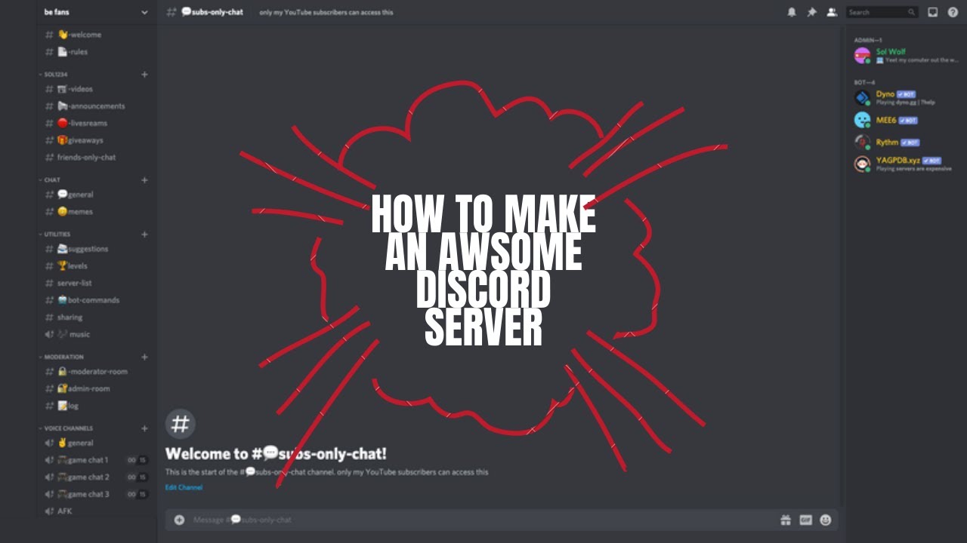
Task: Collapse the CHAT category
Action: click(50, 180)
